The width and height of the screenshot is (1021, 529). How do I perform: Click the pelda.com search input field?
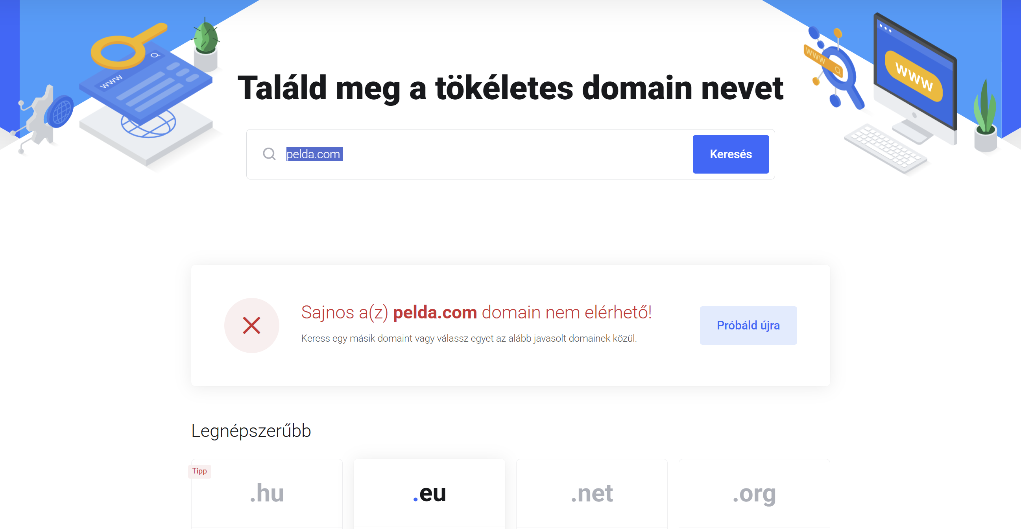click(x=436, y=154)
